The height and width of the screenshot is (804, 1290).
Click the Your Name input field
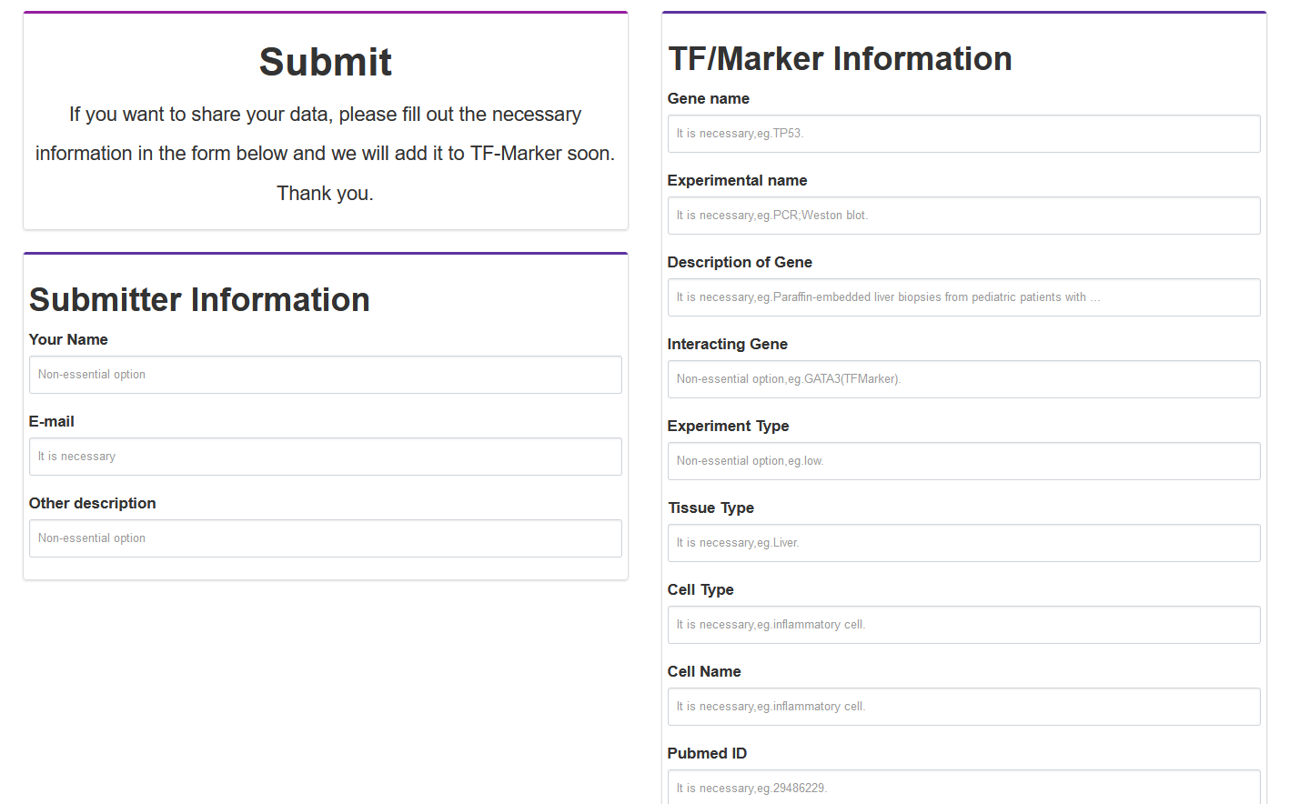pyautogui.click(x=325, y=375)
